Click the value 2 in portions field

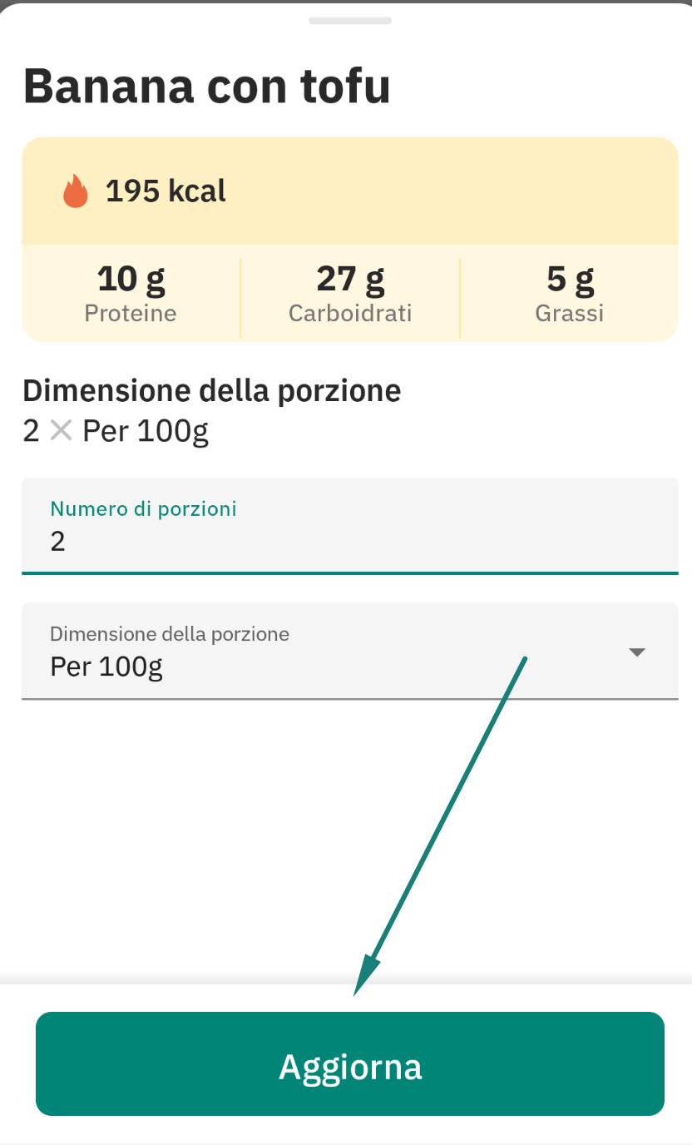57,542
